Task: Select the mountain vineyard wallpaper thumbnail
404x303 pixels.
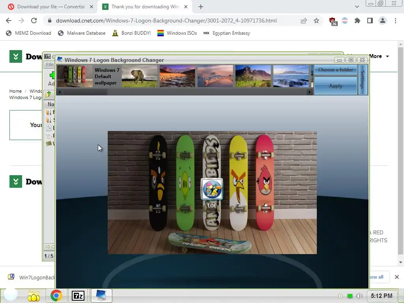Action: [x=253, y=76]
